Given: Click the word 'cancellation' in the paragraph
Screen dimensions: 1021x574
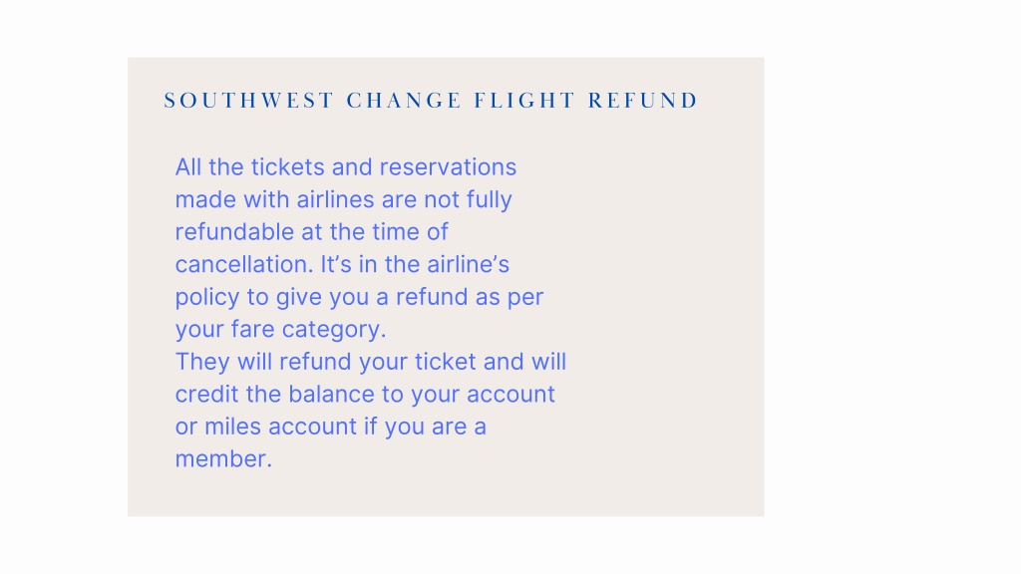Looking at the screenshot, I should (243, 264).
